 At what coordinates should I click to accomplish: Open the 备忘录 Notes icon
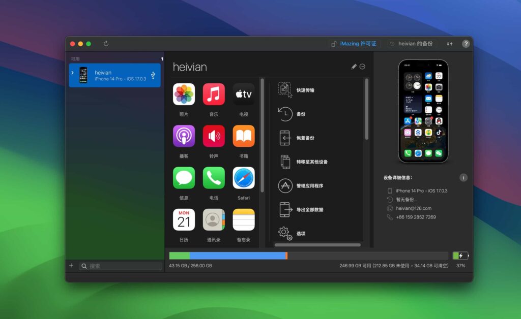point(243,219)
